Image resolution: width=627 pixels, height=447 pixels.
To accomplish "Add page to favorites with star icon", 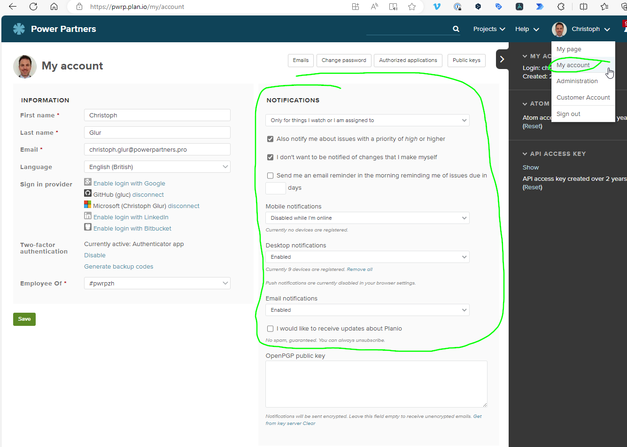I will (x=412, y=7).
